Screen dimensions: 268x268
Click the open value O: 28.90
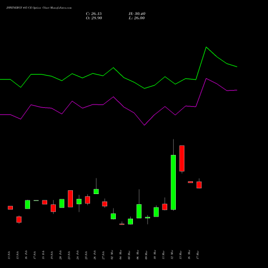click(94, 18)
